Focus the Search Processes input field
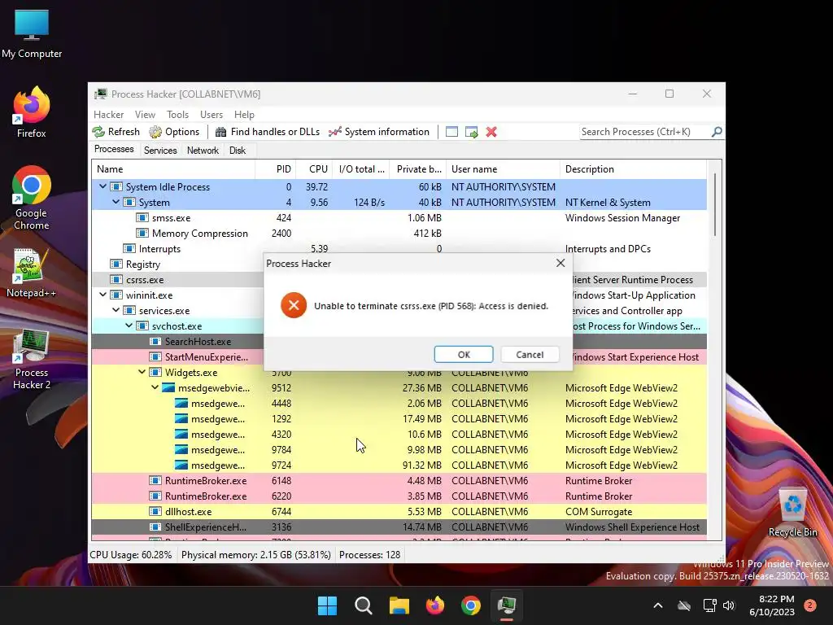The image size is (833, 625). (645, 132)
